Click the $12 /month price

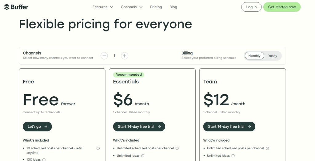[224, 100]
